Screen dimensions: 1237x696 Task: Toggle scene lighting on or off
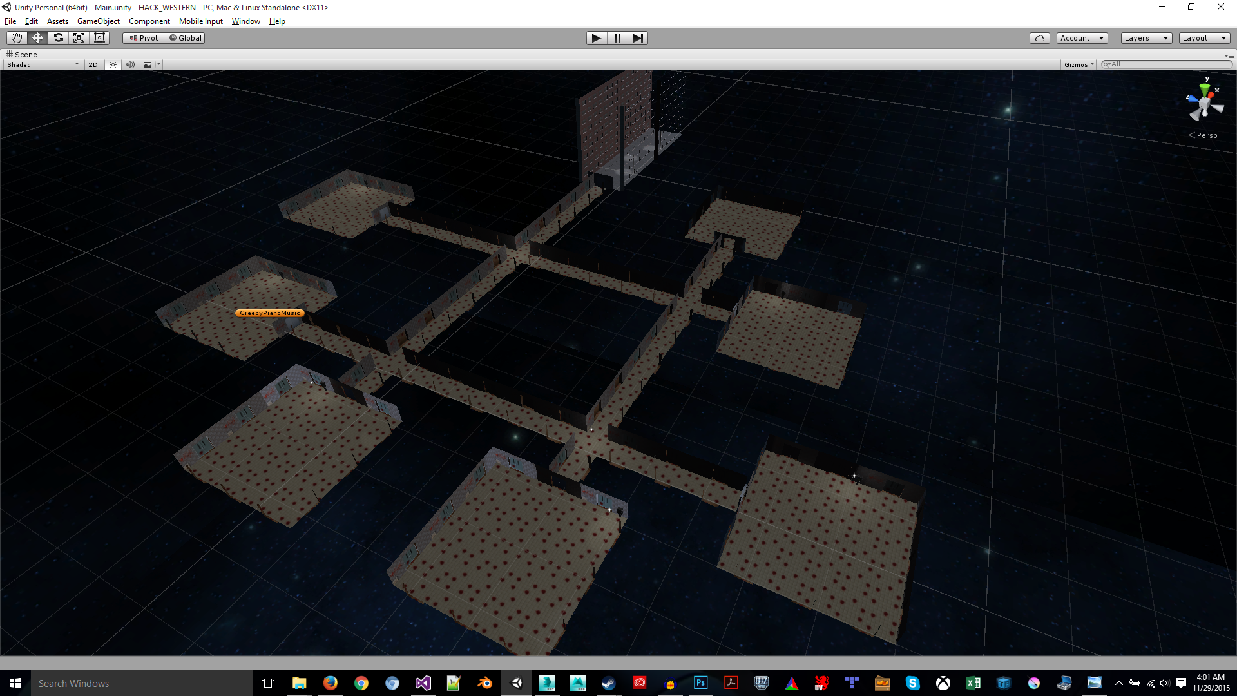(113, 64)
